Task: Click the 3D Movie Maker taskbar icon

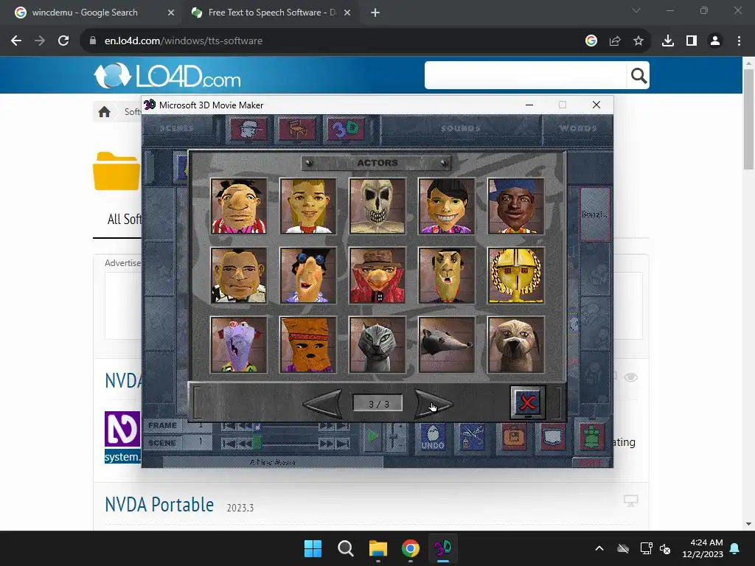Action: click(442, 548)
